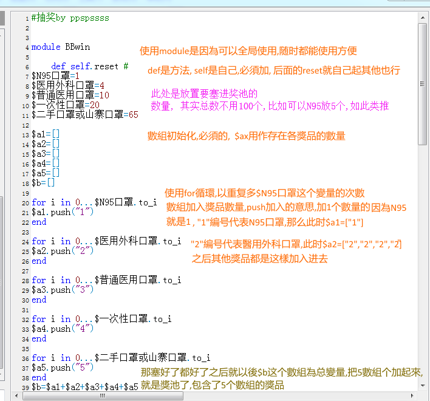Click the line '$b=$a1+$a2+$a3+$a4+$a5'
The width and height of the screenshot is (430, 401).
[85, 387]
